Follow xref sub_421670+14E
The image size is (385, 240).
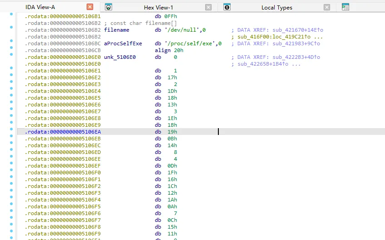297,30
